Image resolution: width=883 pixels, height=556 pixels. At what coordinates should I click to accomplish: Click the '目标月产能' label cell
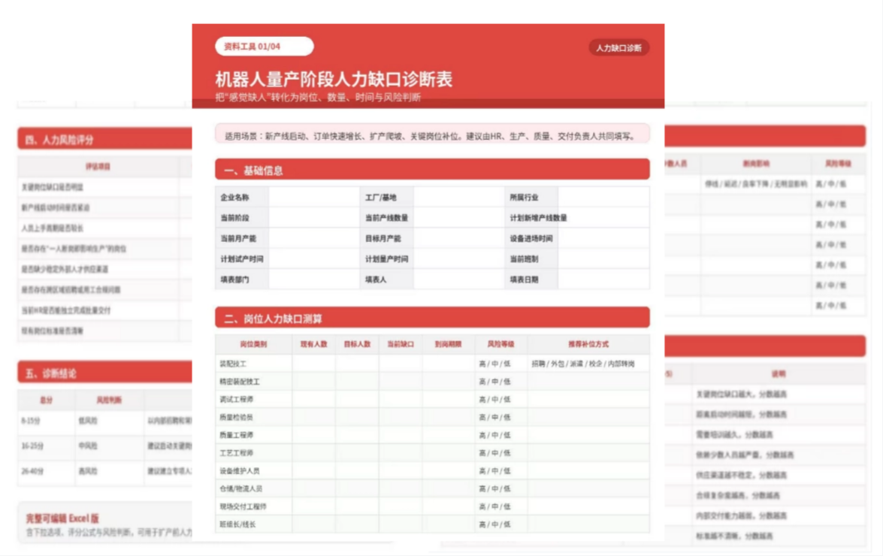click(x=387, y=238)
